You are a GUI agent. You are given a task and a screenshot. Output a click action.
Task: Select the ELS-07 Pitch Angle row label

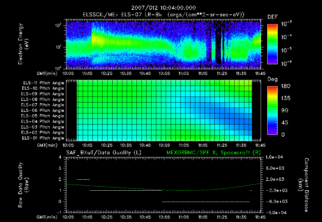click(x=43, y=105)
